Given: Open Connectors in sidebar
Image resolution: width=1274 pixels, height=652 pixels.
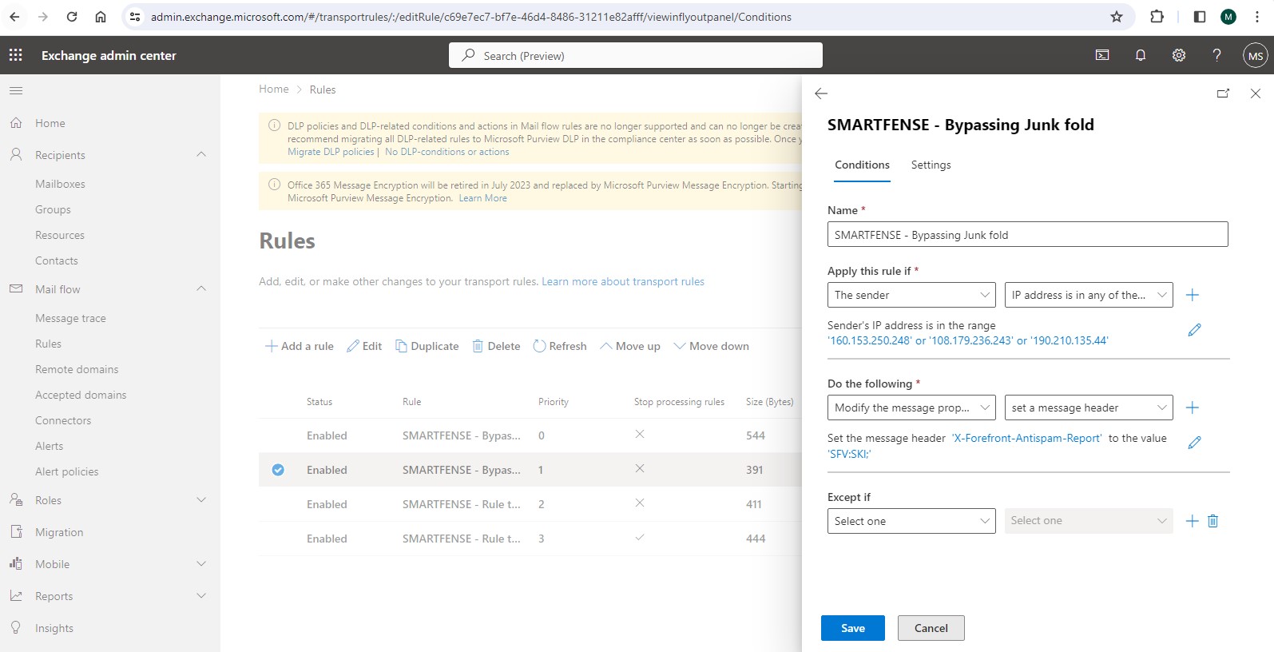Looking at the screenshot, I should [63, 420].
